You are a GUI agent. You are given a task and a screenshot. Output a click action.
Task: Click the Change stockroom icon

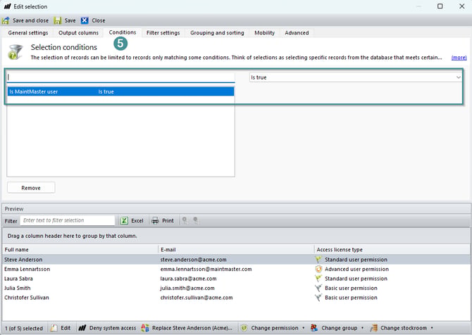coord(373,328)
